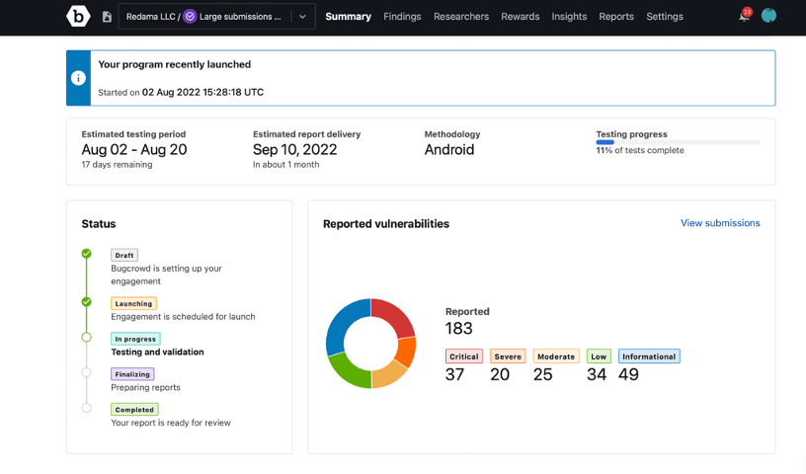Click the Critical severity label

click(463, 356)
